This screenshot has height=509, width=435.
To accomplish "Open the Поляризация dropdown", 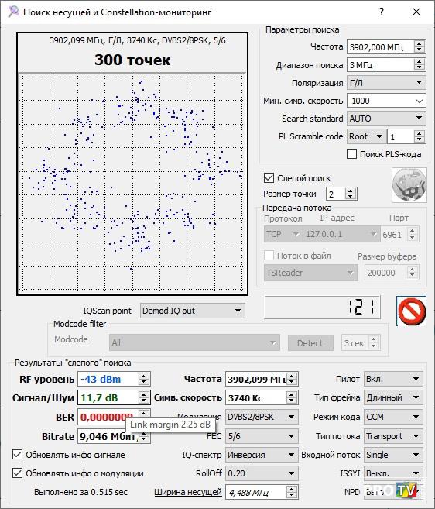I will pos(386,83).
